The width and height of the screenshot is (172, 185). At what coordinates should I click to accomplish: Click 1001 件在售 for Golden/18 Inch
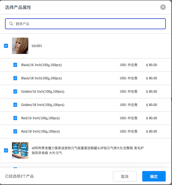pyautogui.click(x=128, y=105)
